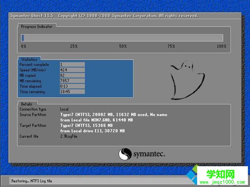Viewport: 250px width, 187px height.
Task: Click the blue progress bar fill
Action: click(22, 38)
